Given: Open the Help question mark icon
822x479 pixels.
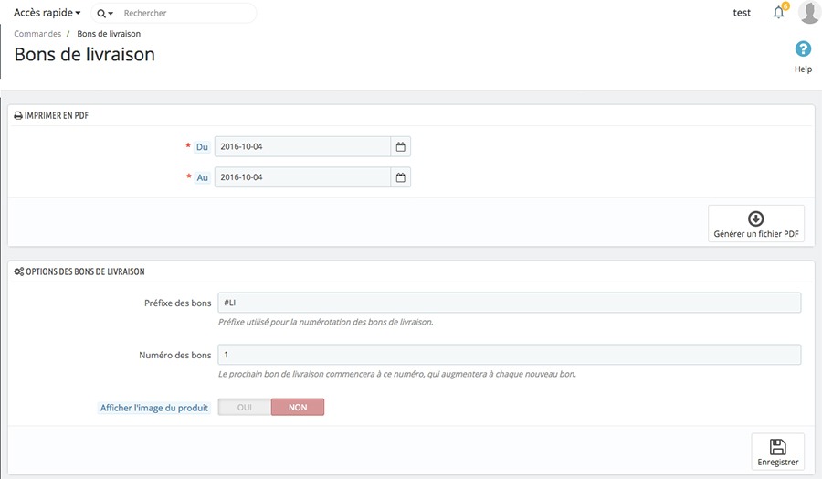Looking at the screenshot, I should [803, 49].
